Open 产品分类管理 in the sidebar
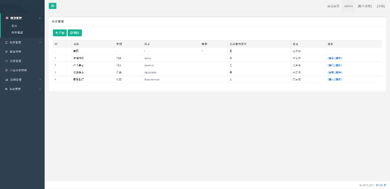The image size is (390, 189). click(x=18, y=70)
